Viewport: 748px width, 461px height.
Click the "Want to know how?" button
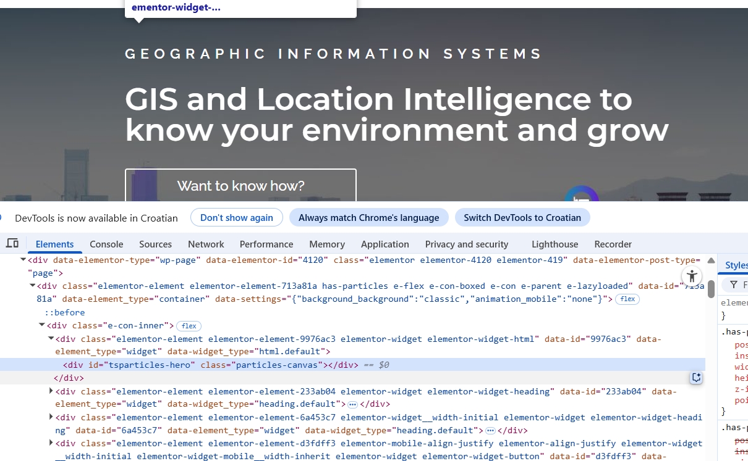[240, 185]
